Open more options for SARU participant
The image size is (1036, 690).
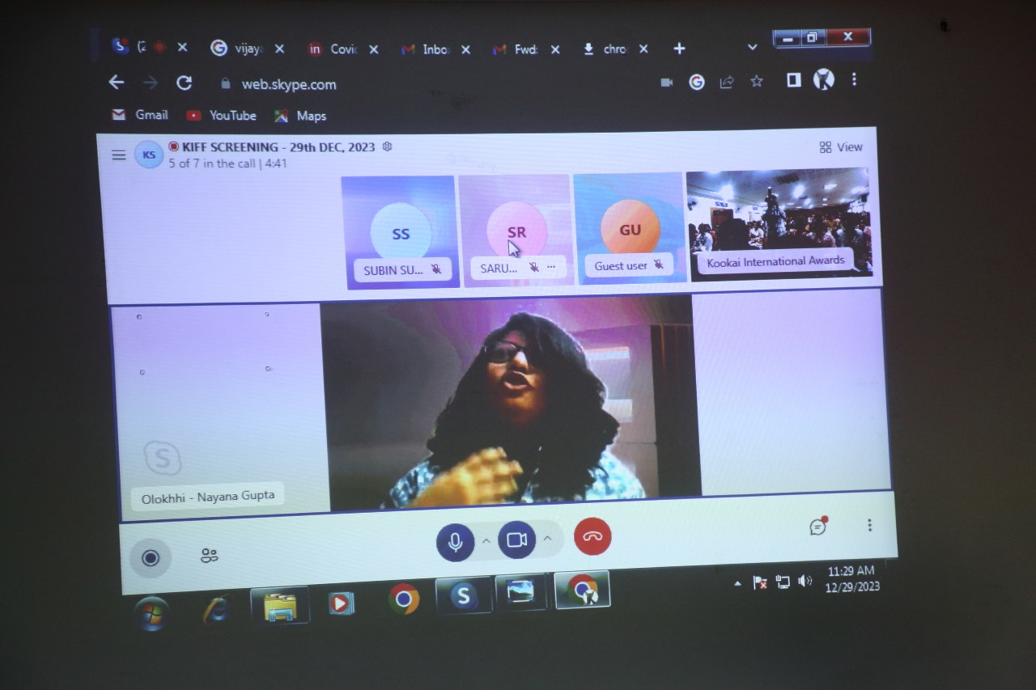click(x=551, y=266)
